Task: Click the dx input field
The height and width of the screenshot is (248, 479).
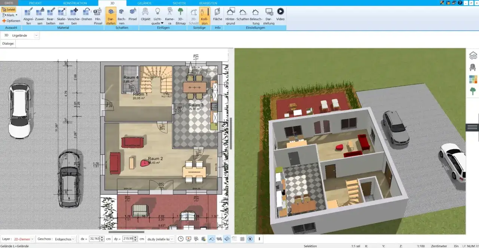Action: pos(95,239)
